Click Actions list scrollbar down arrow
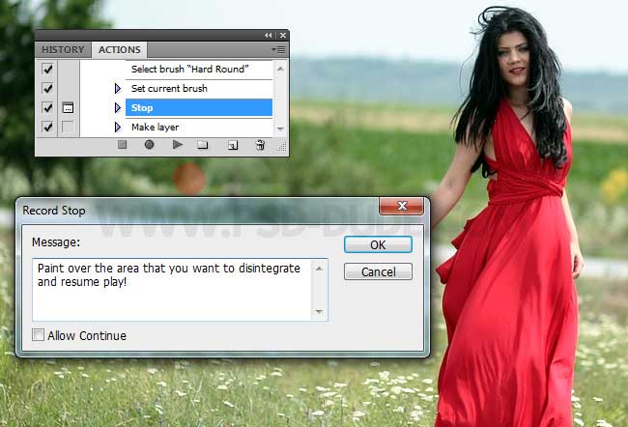Screen dimensions: 628x427 click(x=280, y=128)
